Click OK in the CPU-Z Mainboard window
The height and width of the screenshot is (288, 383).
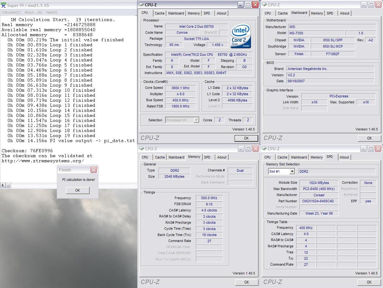(x=369, y=138)
